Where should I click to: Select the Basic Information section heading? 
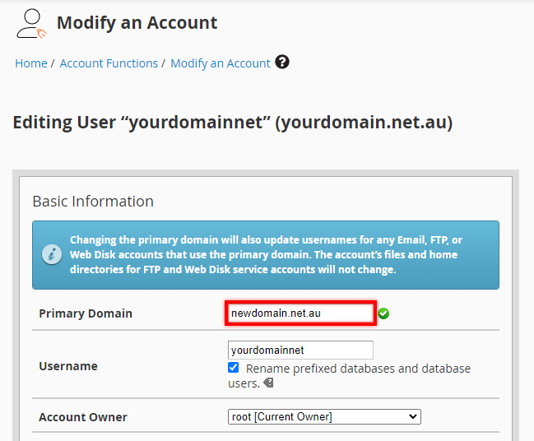[93, 202]
